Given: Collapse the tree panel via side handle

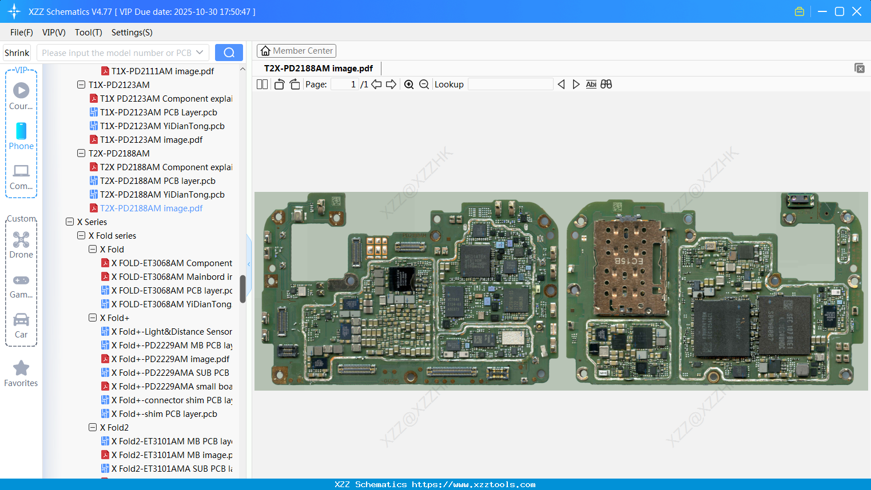Looking at the screenshot, I should pyautogui.click(x=249, y=264).
